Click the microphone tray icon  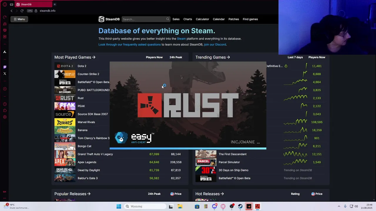point(345,206)
